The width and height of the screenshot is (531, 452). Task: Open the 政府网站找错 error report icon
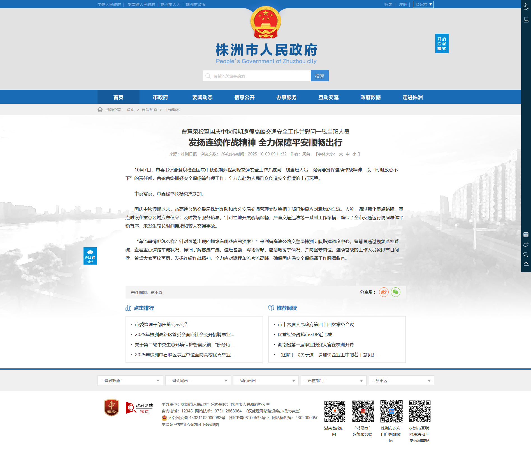point(139,408)
